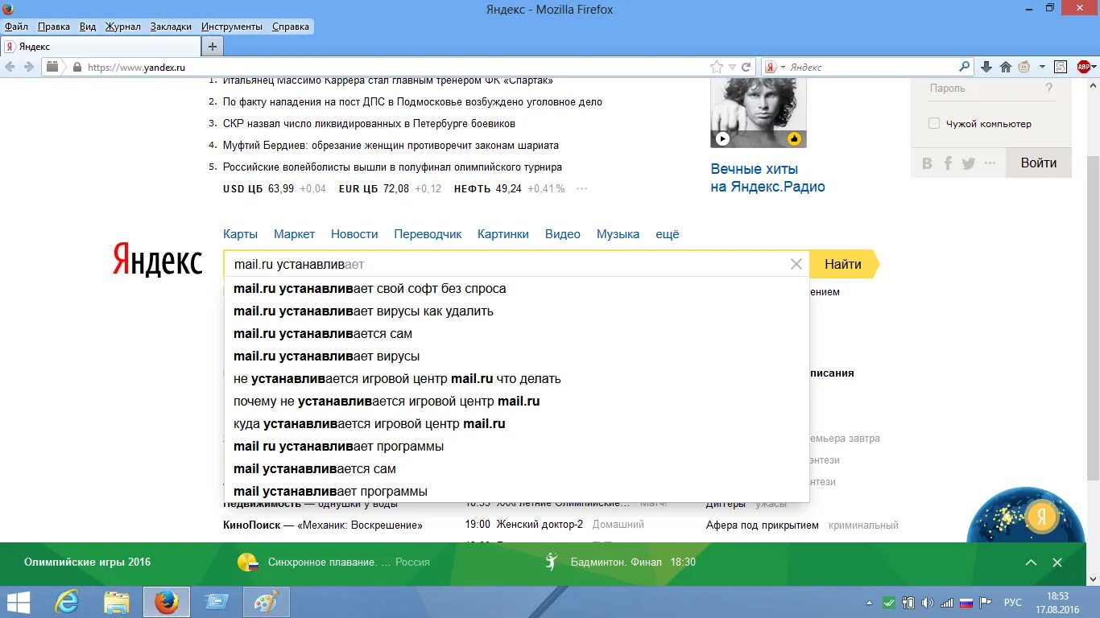Open Paint from the taskbar
Screen dimensions: 1100x618
coord(267,602)
